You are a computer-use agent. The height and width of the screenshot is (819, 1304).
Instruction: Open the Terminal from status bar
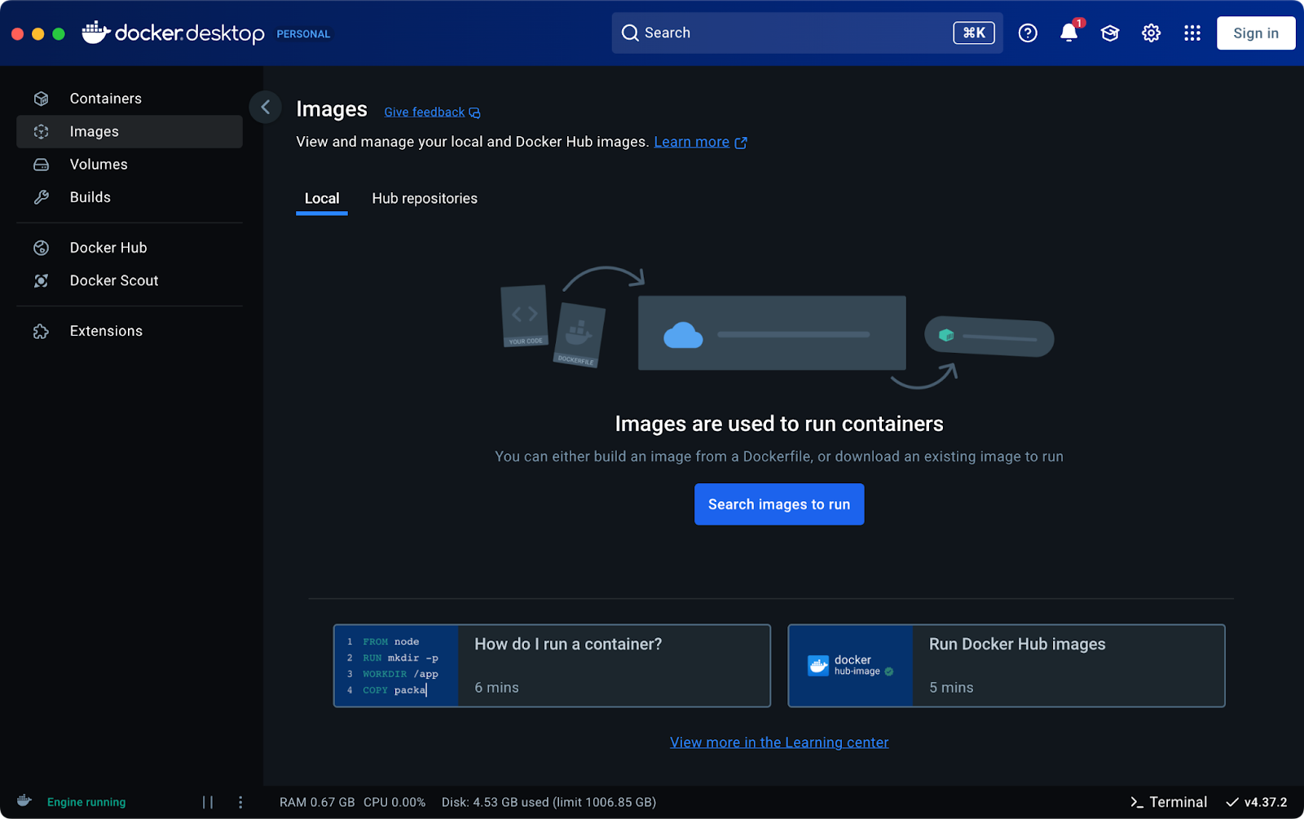click(1169, 802)
